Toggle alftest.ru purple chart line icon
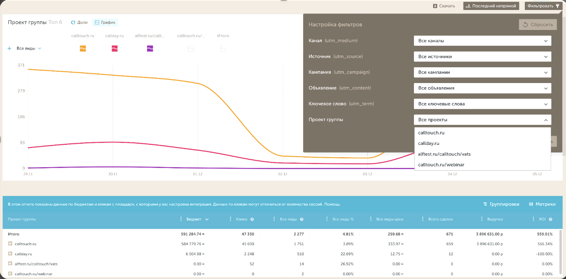This screenshot has width=566, height=279. 150,48
